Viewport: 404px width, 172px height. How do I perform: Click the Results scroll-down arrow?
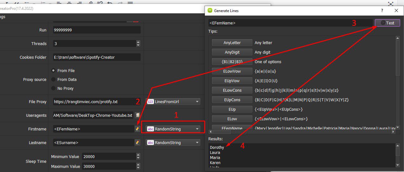click(x=398, y=165)
